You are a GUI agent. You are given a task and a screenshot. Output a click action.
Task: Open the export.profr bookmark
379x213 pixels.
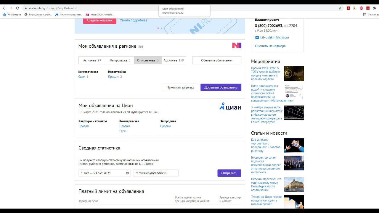(38, 14)
